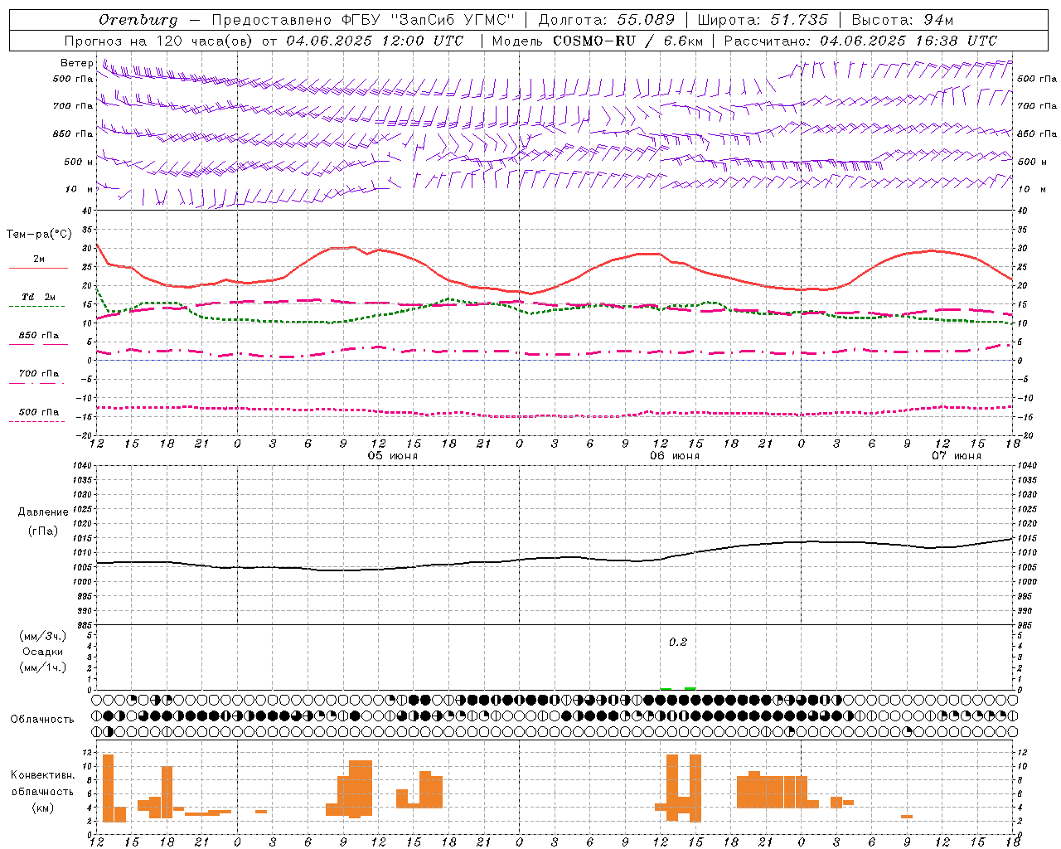Click the Осадки precipitation label
The image size is (1061, 849).
pos(42,652)
